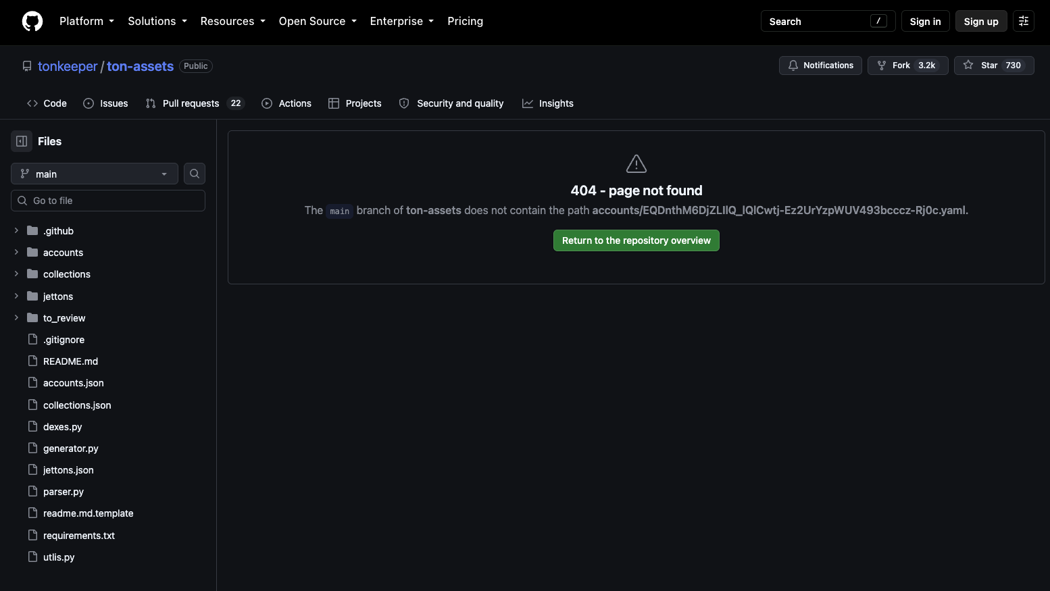Expand the accounts folder chevron
The height and width of the screenshot is (591, 1050).
pos(16,252)
